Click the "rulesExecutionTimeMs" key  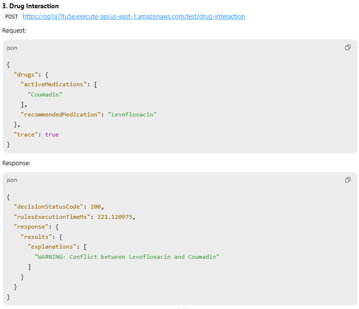[x=53, y=216]
